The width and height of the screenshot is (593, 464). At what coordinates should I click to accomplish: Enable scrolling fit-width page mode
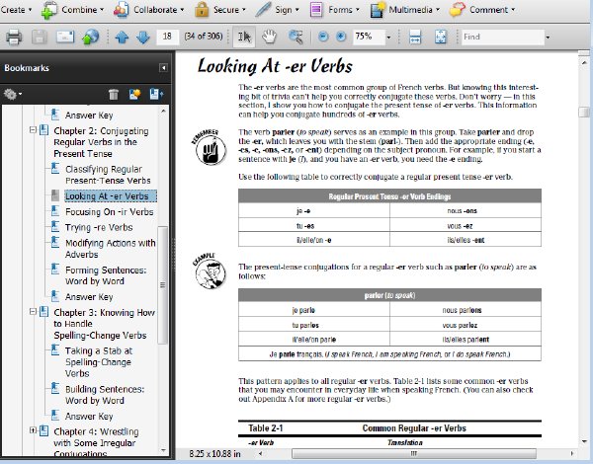(x=415, y=37)
